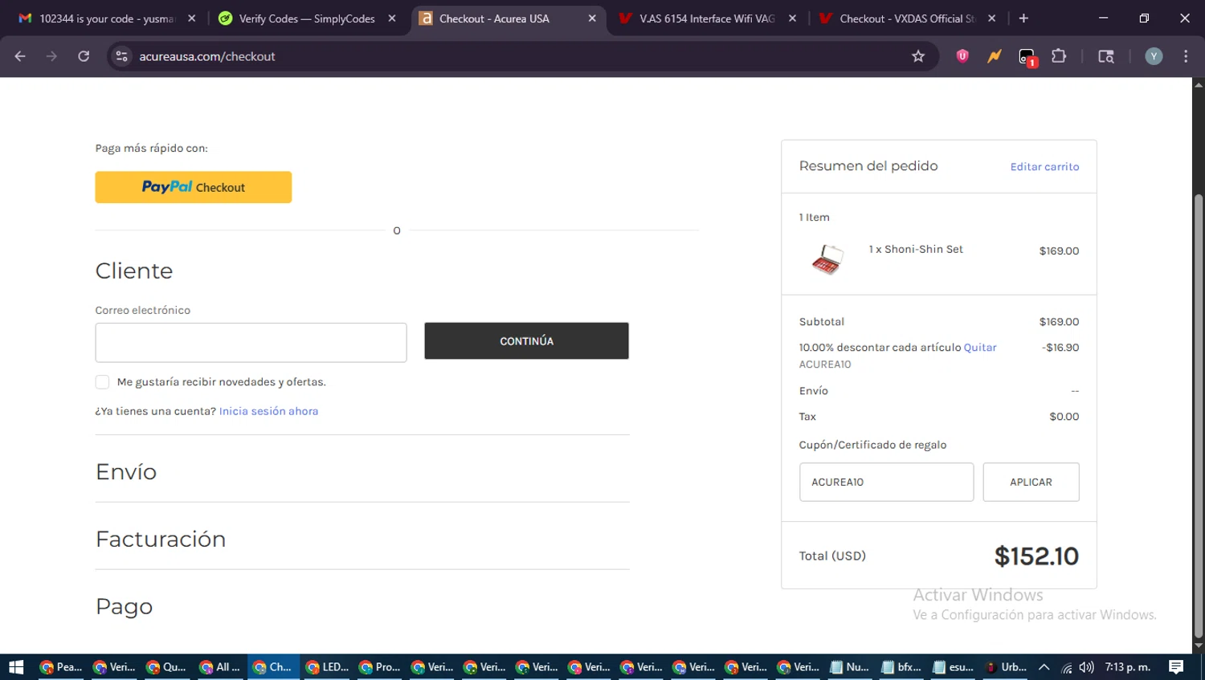Image resolution: width=1205 pixels, height=680 pixels.
Task: Click the APLICAR coupon button
Action: 1031,483
